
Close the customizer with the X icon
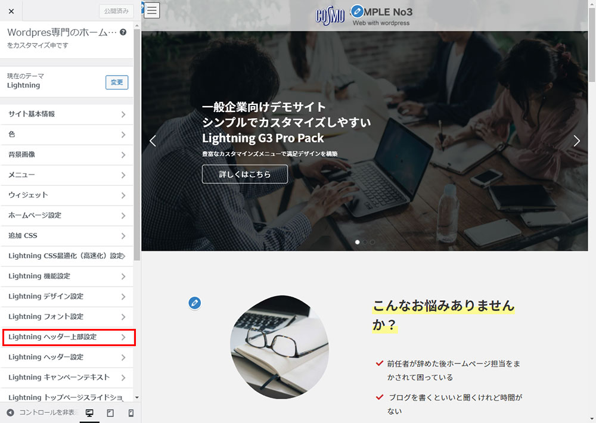(11, 11)
